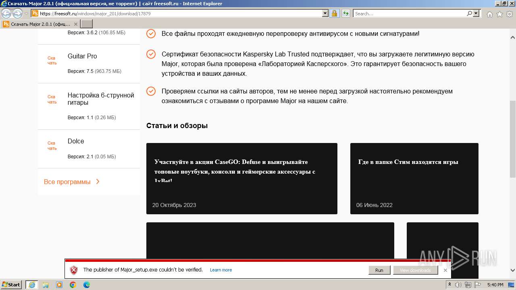Open the network tray icon
516x290 pixels.
[x=468, y=285]
